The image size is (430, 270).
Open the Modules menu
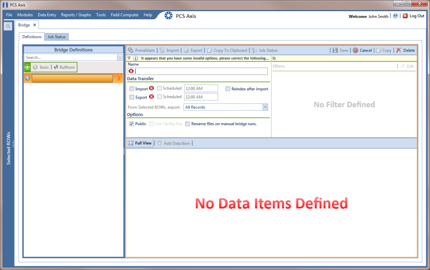tap(25, 15)
